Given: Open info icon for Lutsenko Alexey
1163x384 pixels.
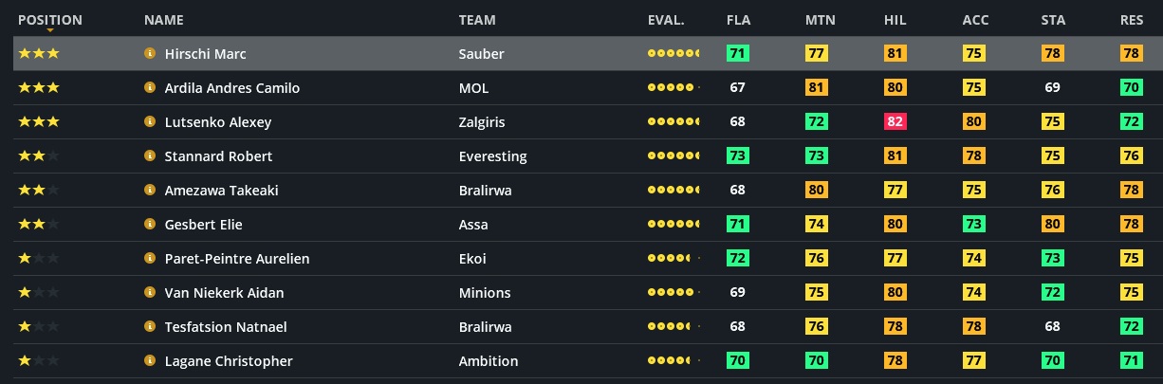Looking at the screenshot, I should click(x=149, y=122).
